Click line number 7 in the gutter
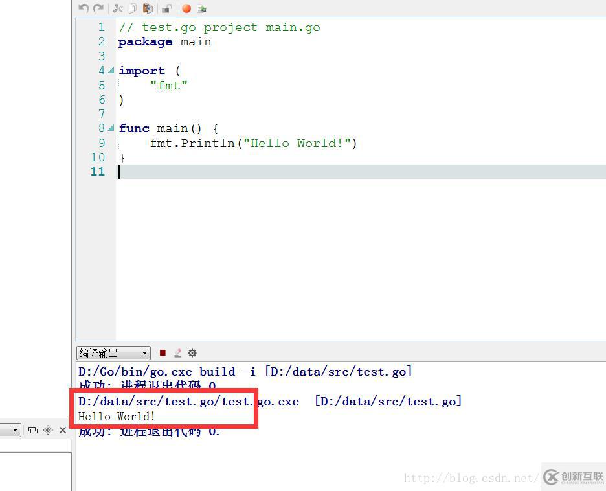 tap(101, 113)
